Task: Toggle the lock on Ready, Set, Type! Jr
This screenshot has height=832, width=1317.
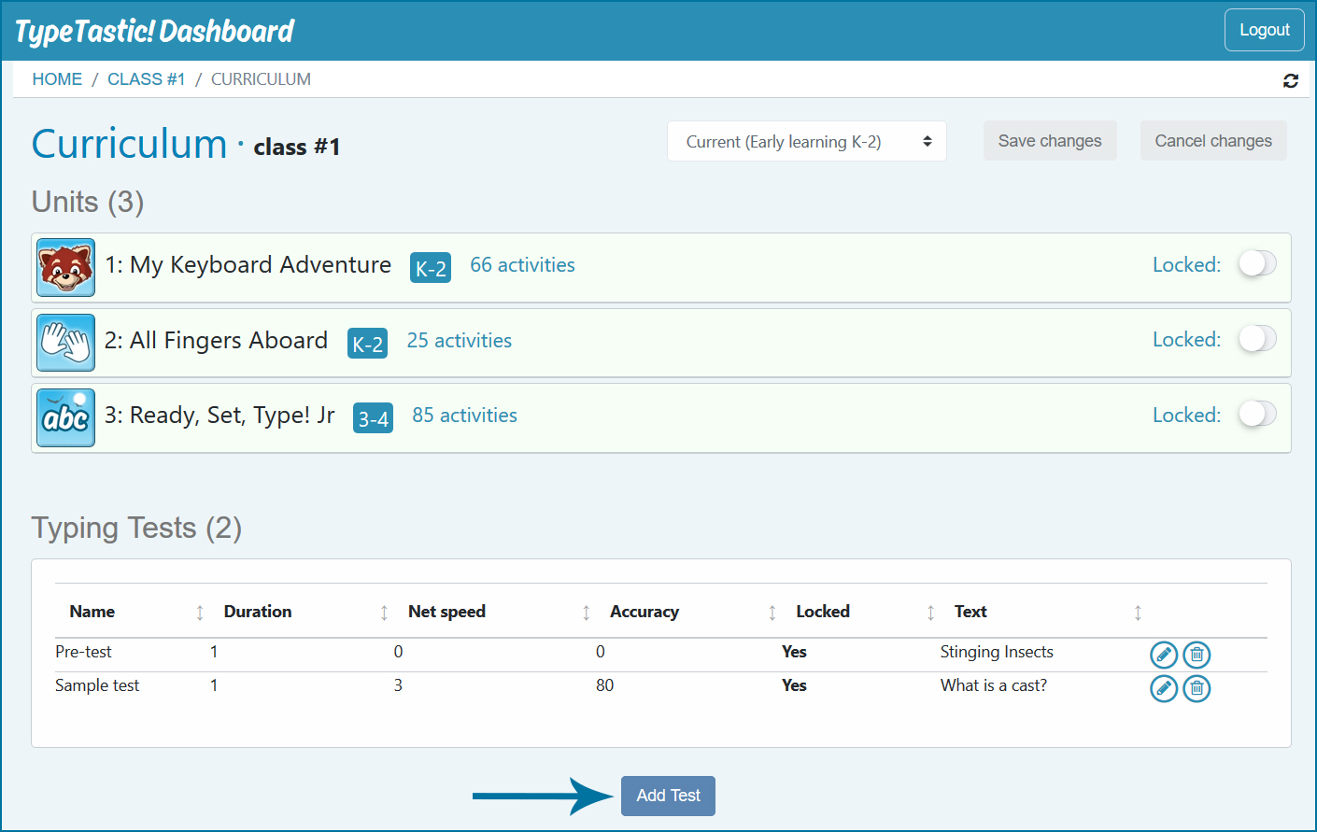Action: [x=1256, y=414]
